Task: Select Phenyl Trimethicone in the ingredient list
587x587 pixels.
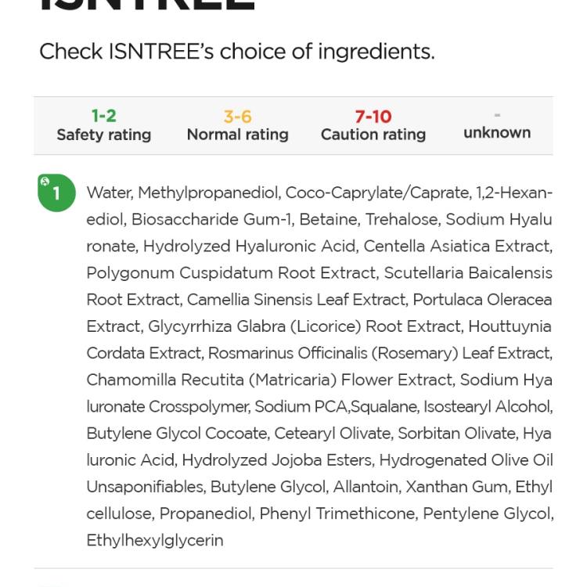Action: tap(337, 513)
